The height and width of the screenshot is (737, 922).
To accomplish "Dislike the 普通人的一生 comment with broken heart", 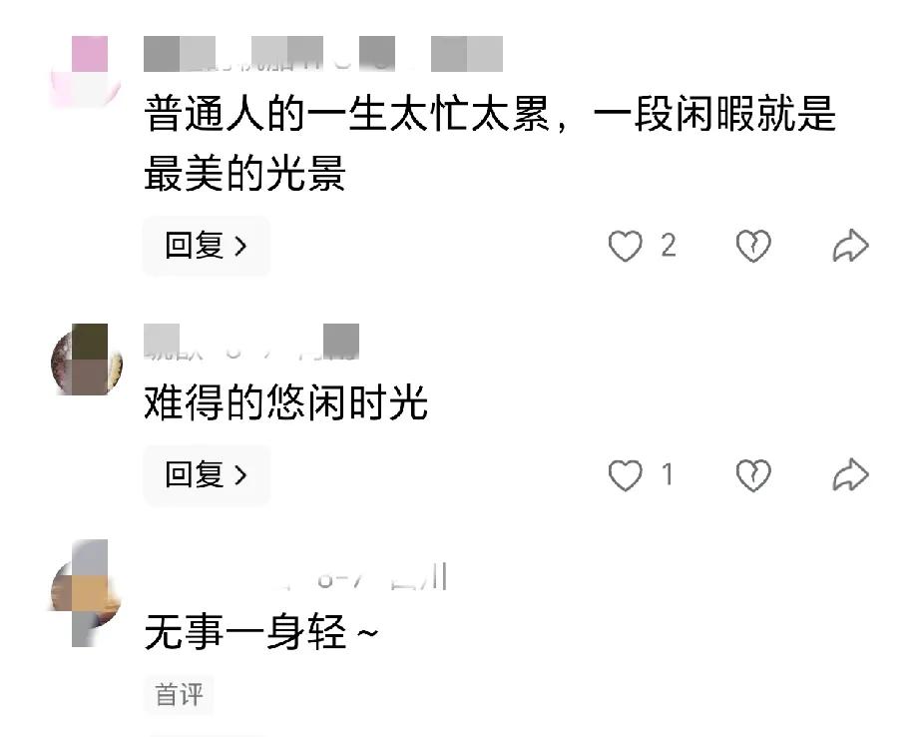I will click(x=753, y=246).
